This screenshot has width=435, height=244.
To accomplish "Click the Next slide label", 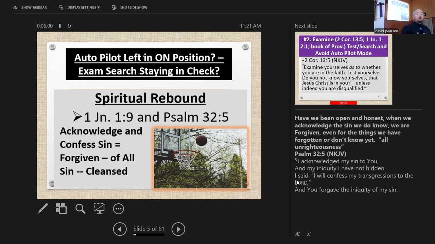I will tap(306, 26).
